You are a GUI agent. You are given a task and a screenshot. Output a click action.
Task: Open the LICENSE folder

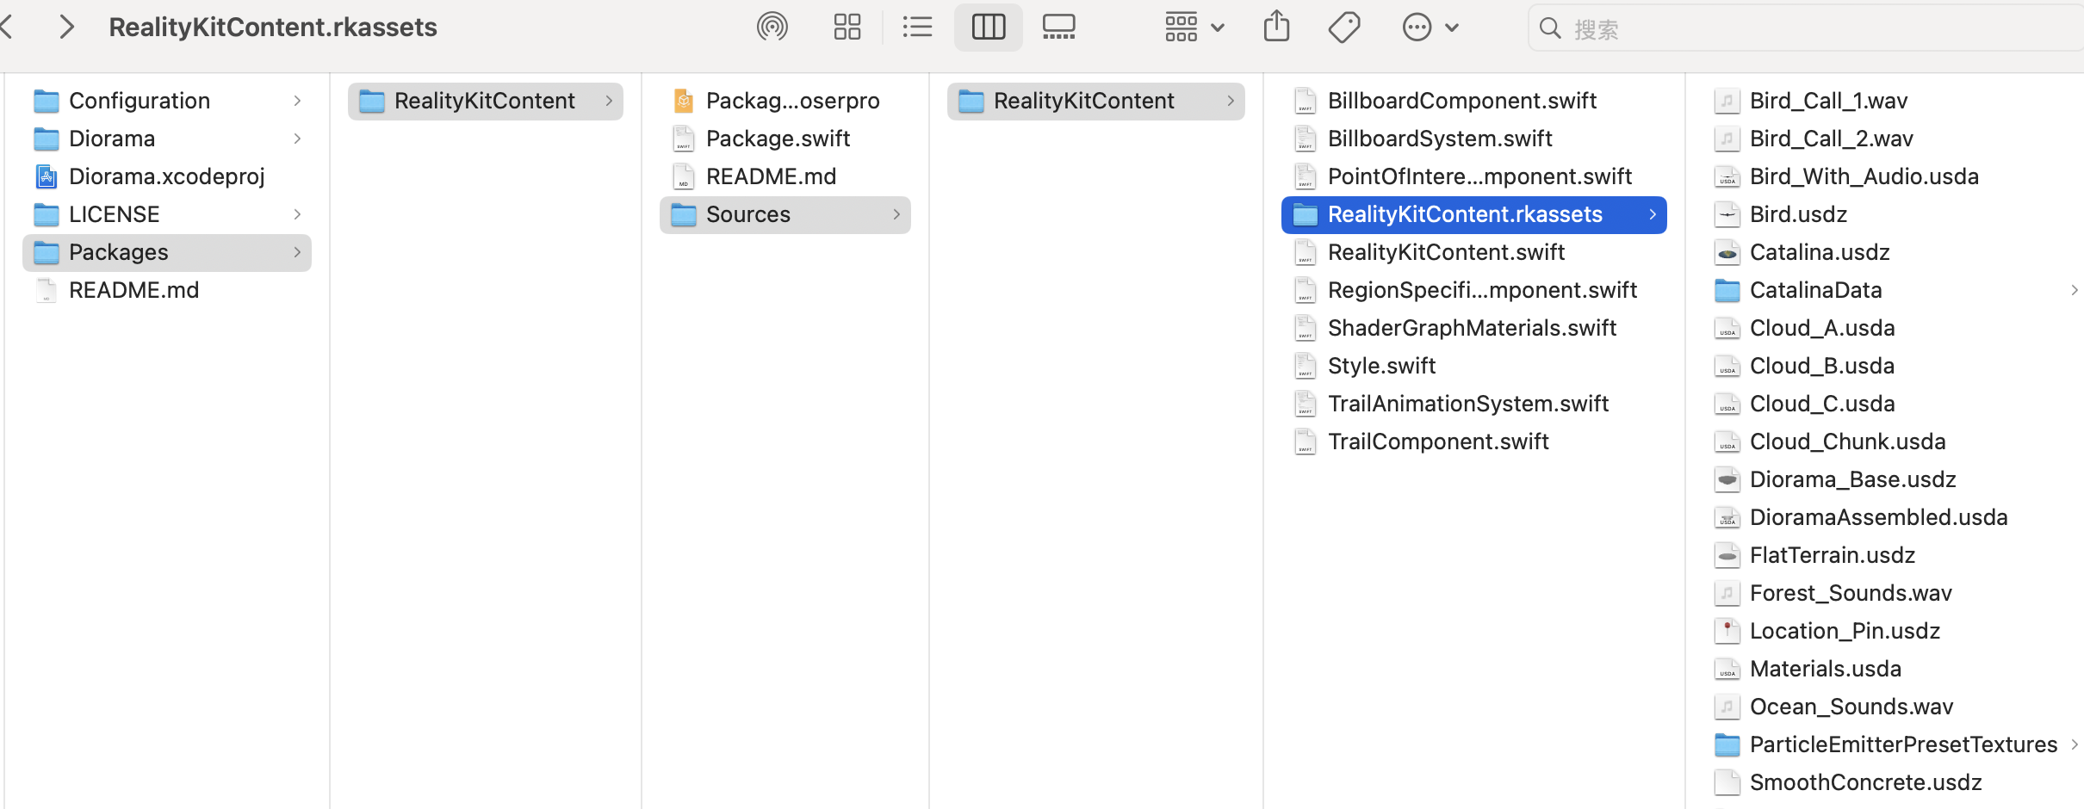click(114, 214)
